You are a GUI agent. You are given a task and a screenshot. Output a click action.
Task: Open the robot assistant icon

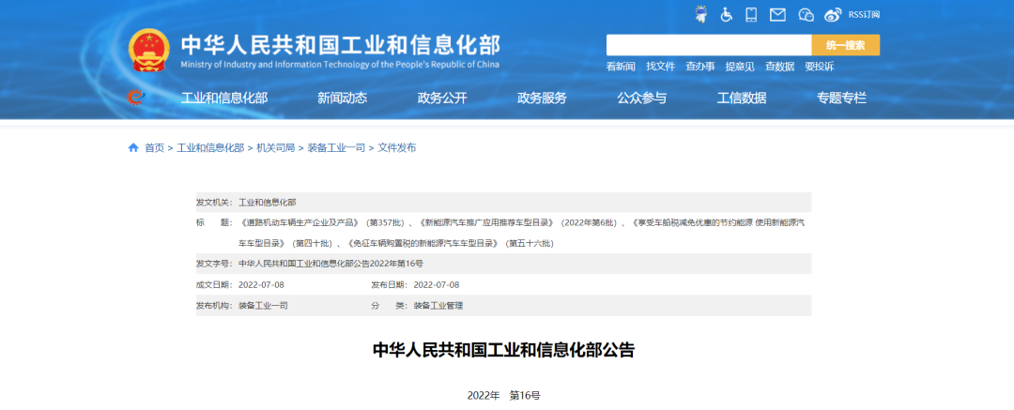(x=701, y=14)
